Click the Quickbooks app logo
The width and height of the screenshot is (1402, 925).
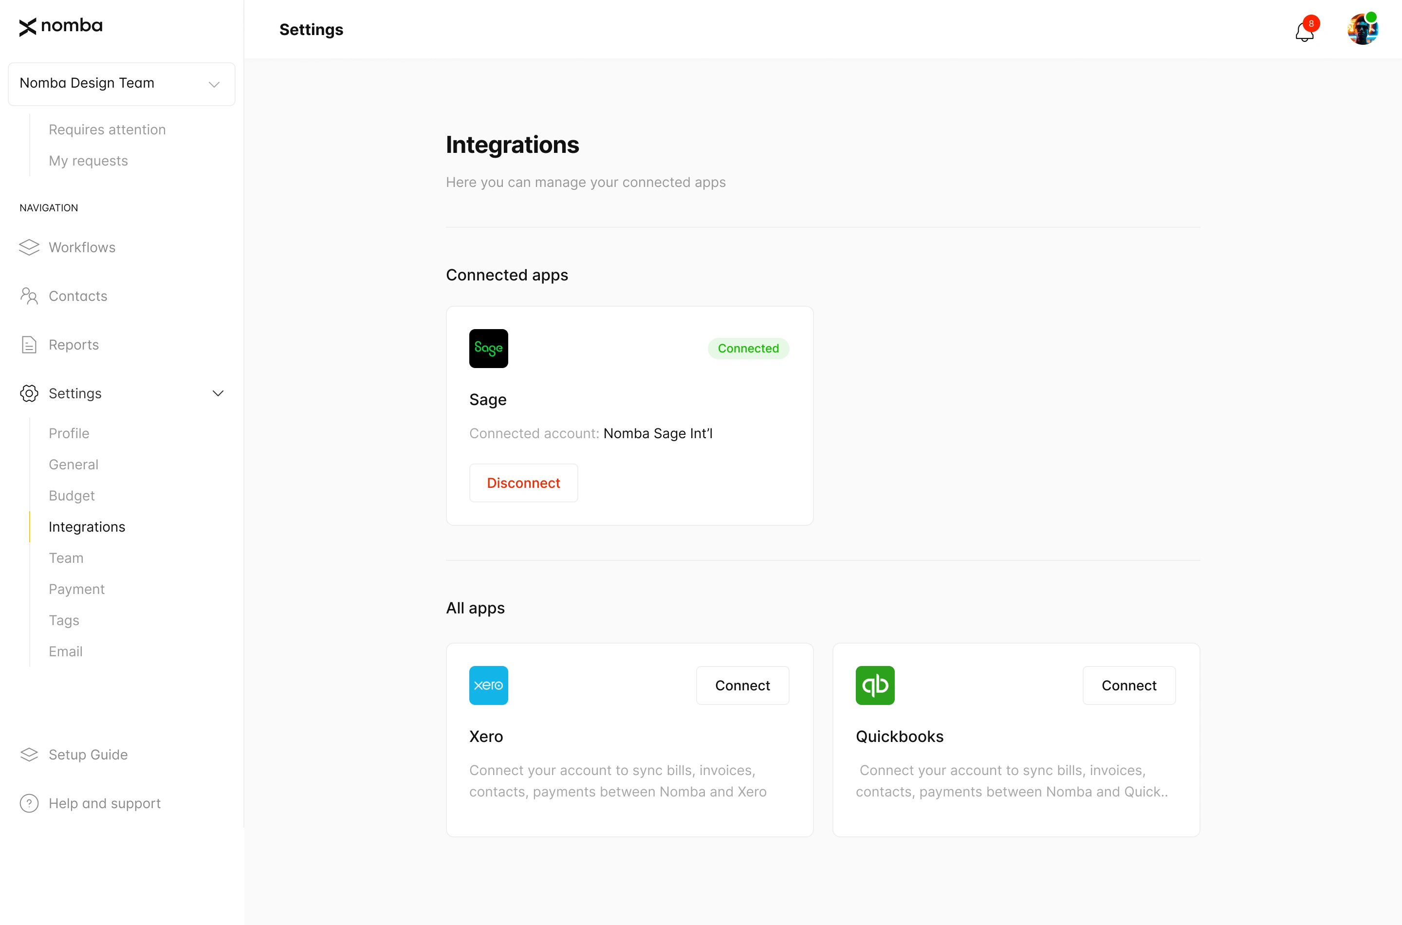pyautogui.click(x=875, y=685)
